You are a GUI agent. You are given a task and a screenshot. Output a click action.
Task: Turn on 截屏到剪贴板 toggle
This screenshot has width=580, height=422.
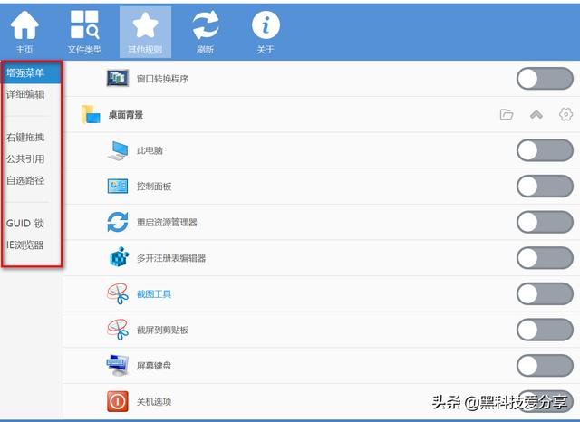(x=545, y=330)
